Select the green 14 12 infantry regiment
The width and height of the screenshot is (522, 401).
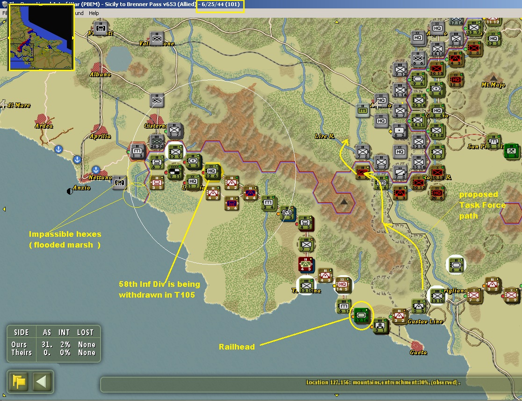point(437,131)
